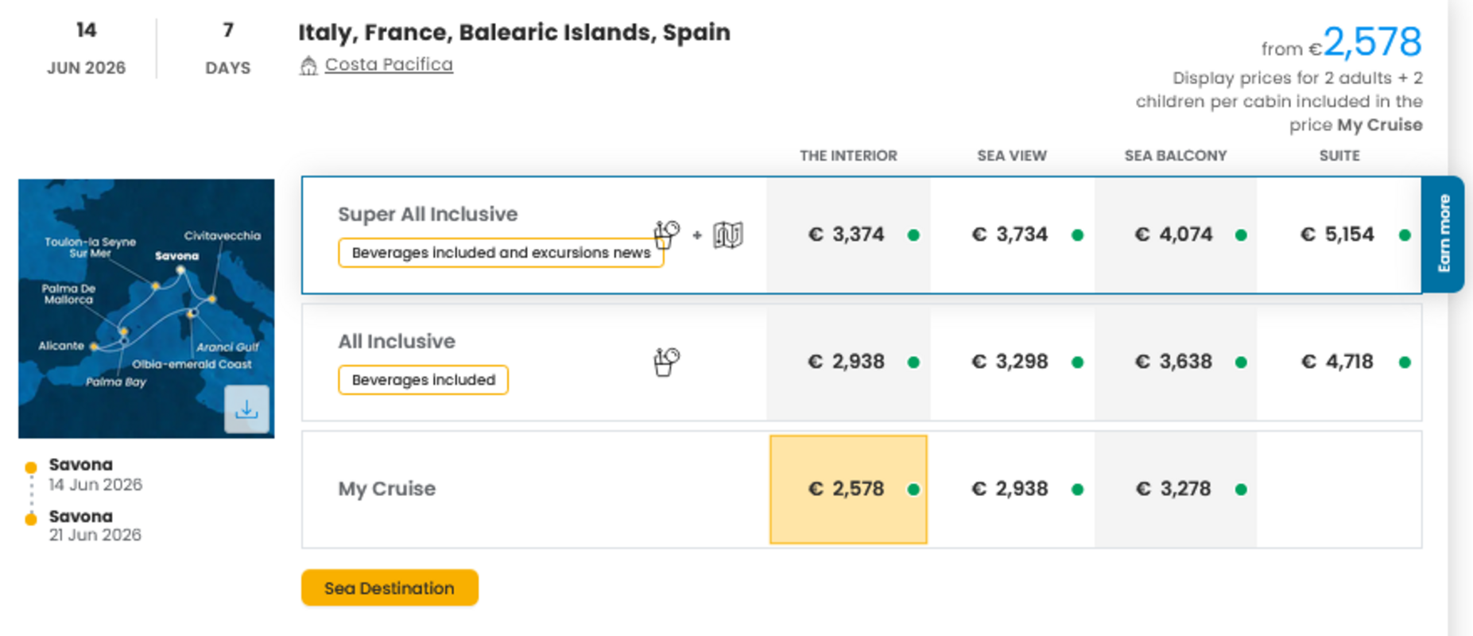
Task: Select Super All Inclusive Sea View €3,734
Action: click(x=1011, y=235)
